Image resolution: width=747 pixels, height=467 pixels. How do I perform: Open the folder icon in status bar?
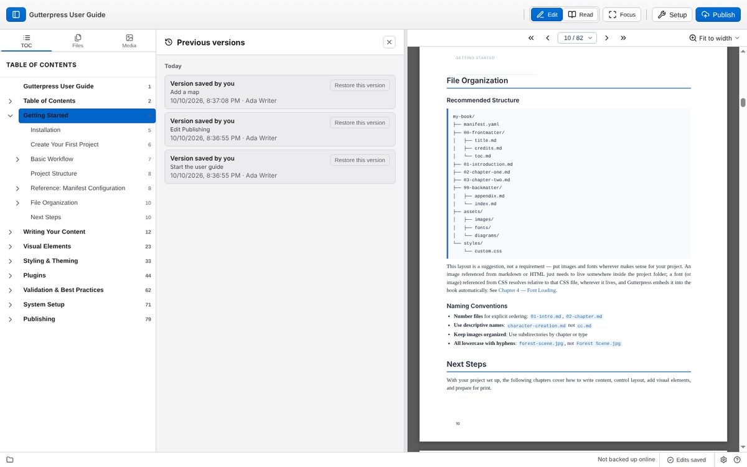point(10,460)
